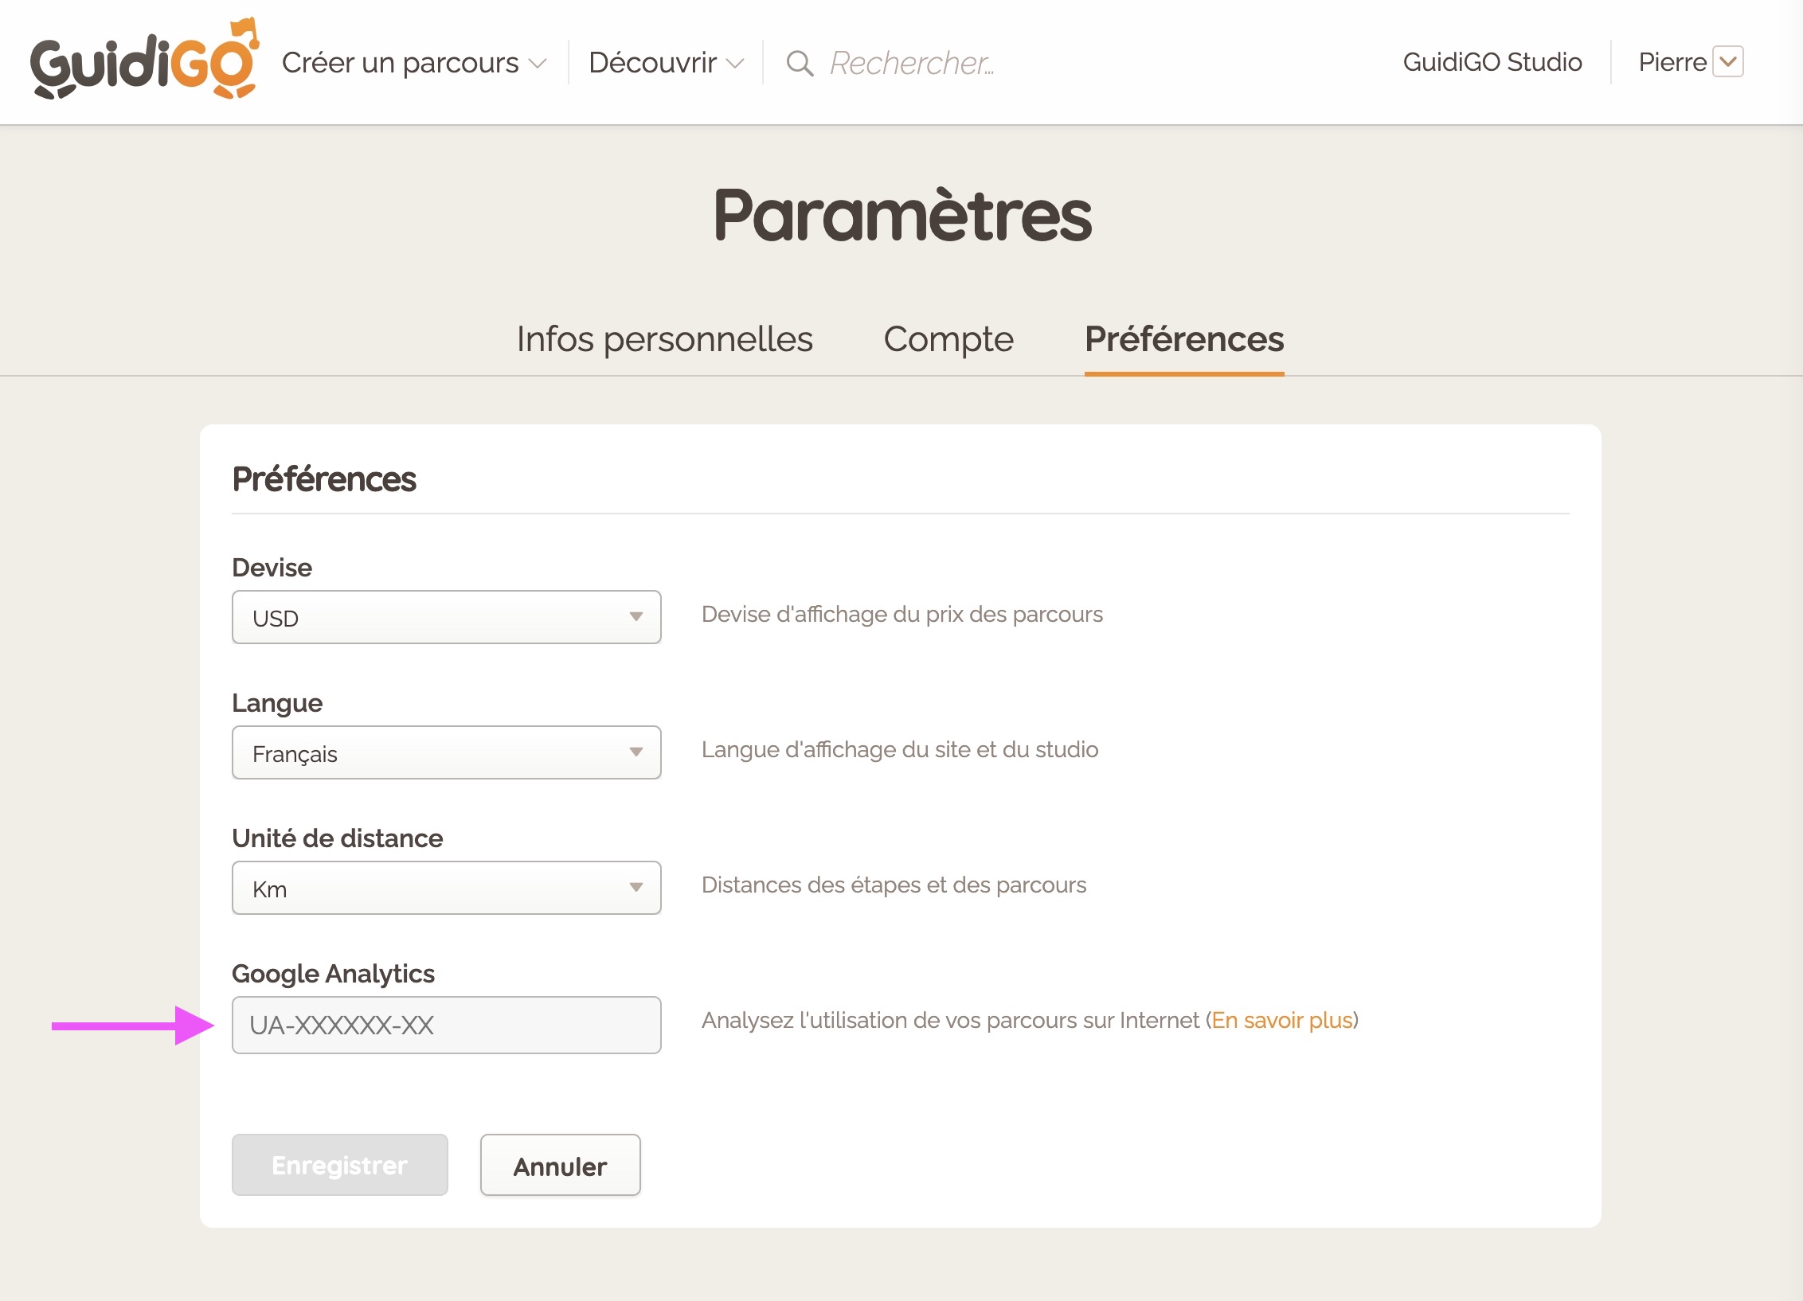Click the Pierre username in header
The height and width of the screenshot is (1301, 1803).
[x=1671, y=62]
